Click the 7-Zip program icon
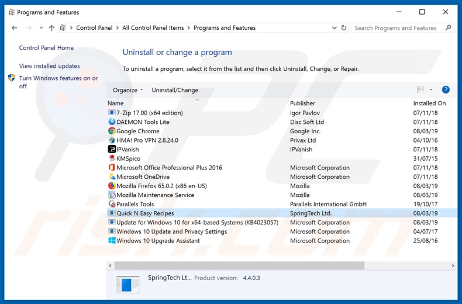Screen dimensions: 462x304 [112, 112]
